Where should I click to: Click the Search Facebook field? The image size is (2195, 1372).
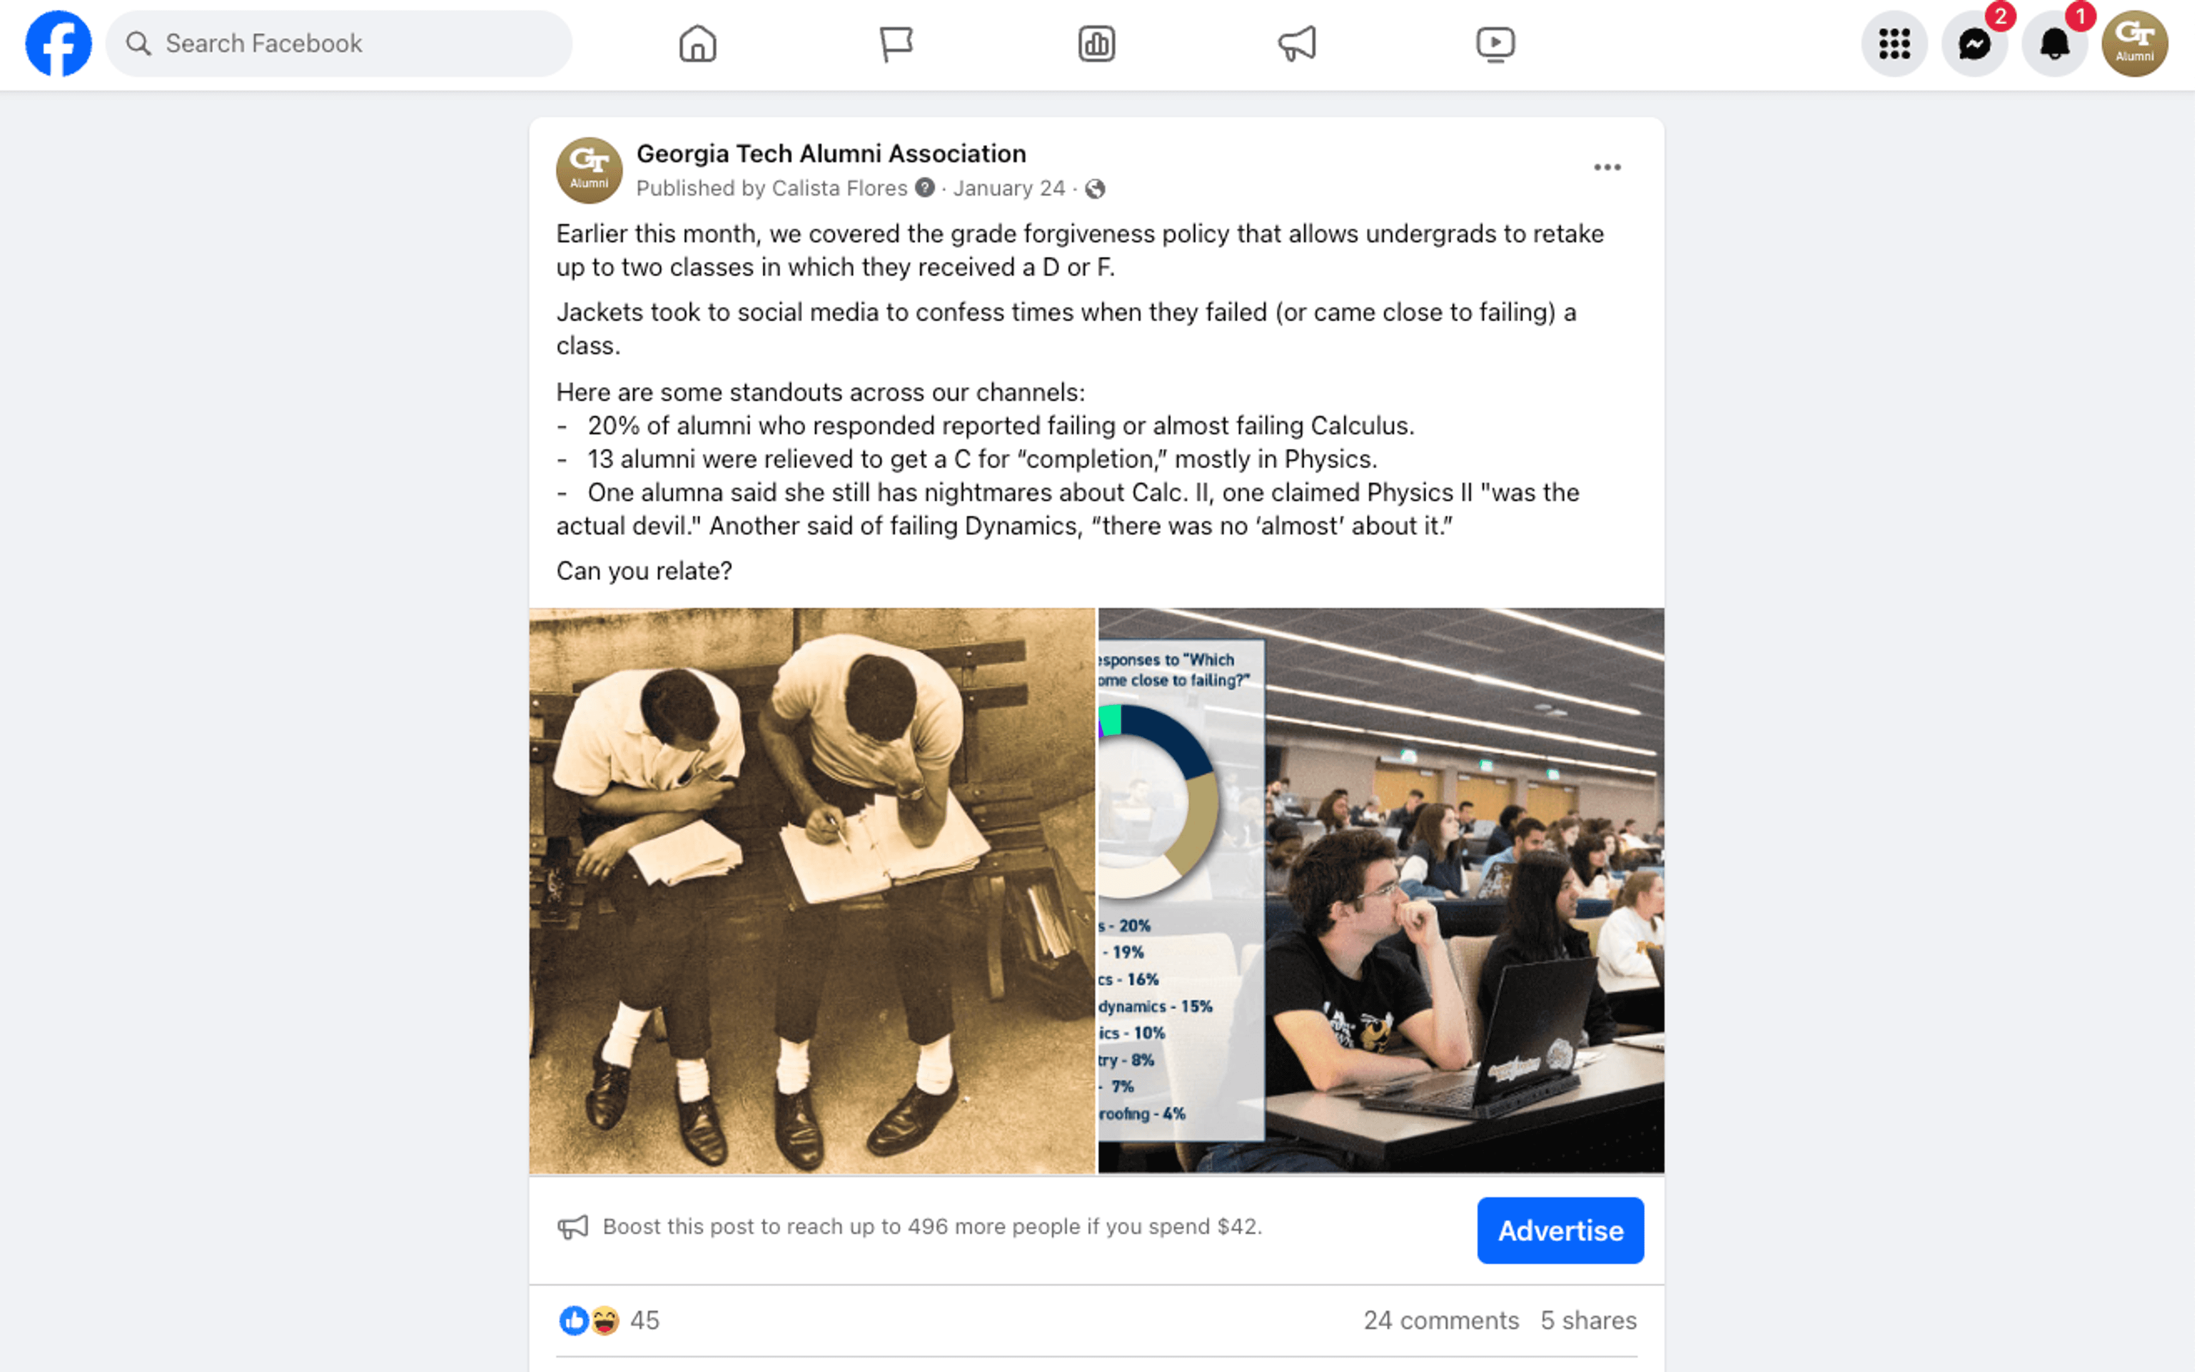pyautogui.click(x=339, y=43)
